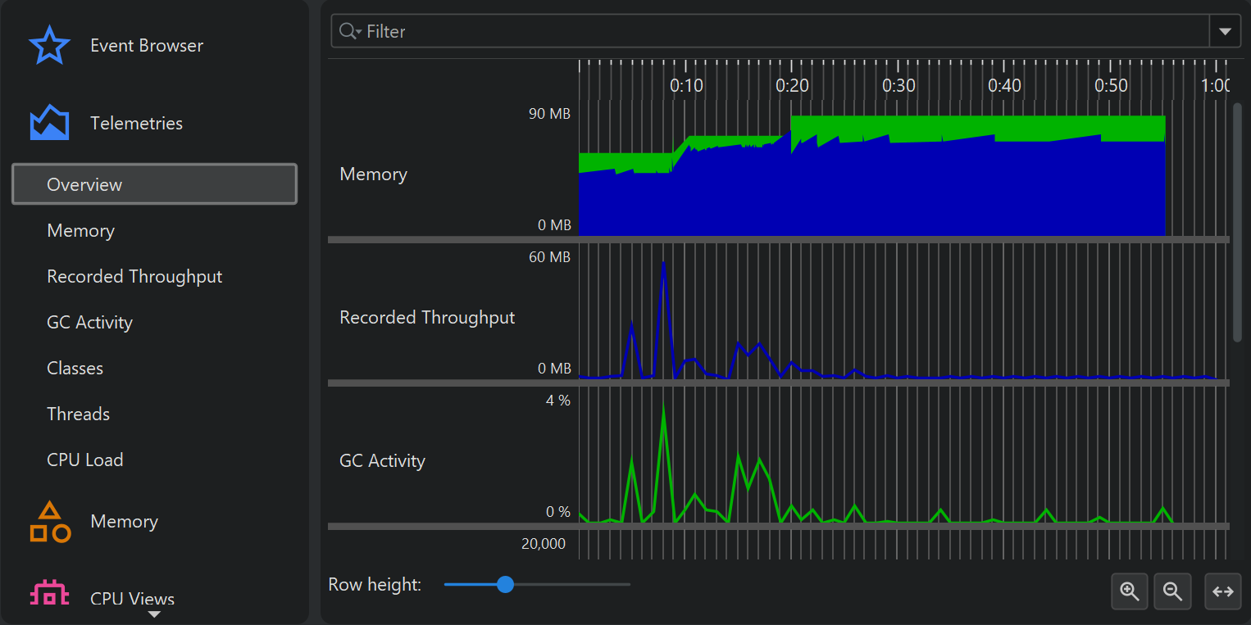Open the CPU Load view
Screen dimensions: 1251x625
pos(85,460)
